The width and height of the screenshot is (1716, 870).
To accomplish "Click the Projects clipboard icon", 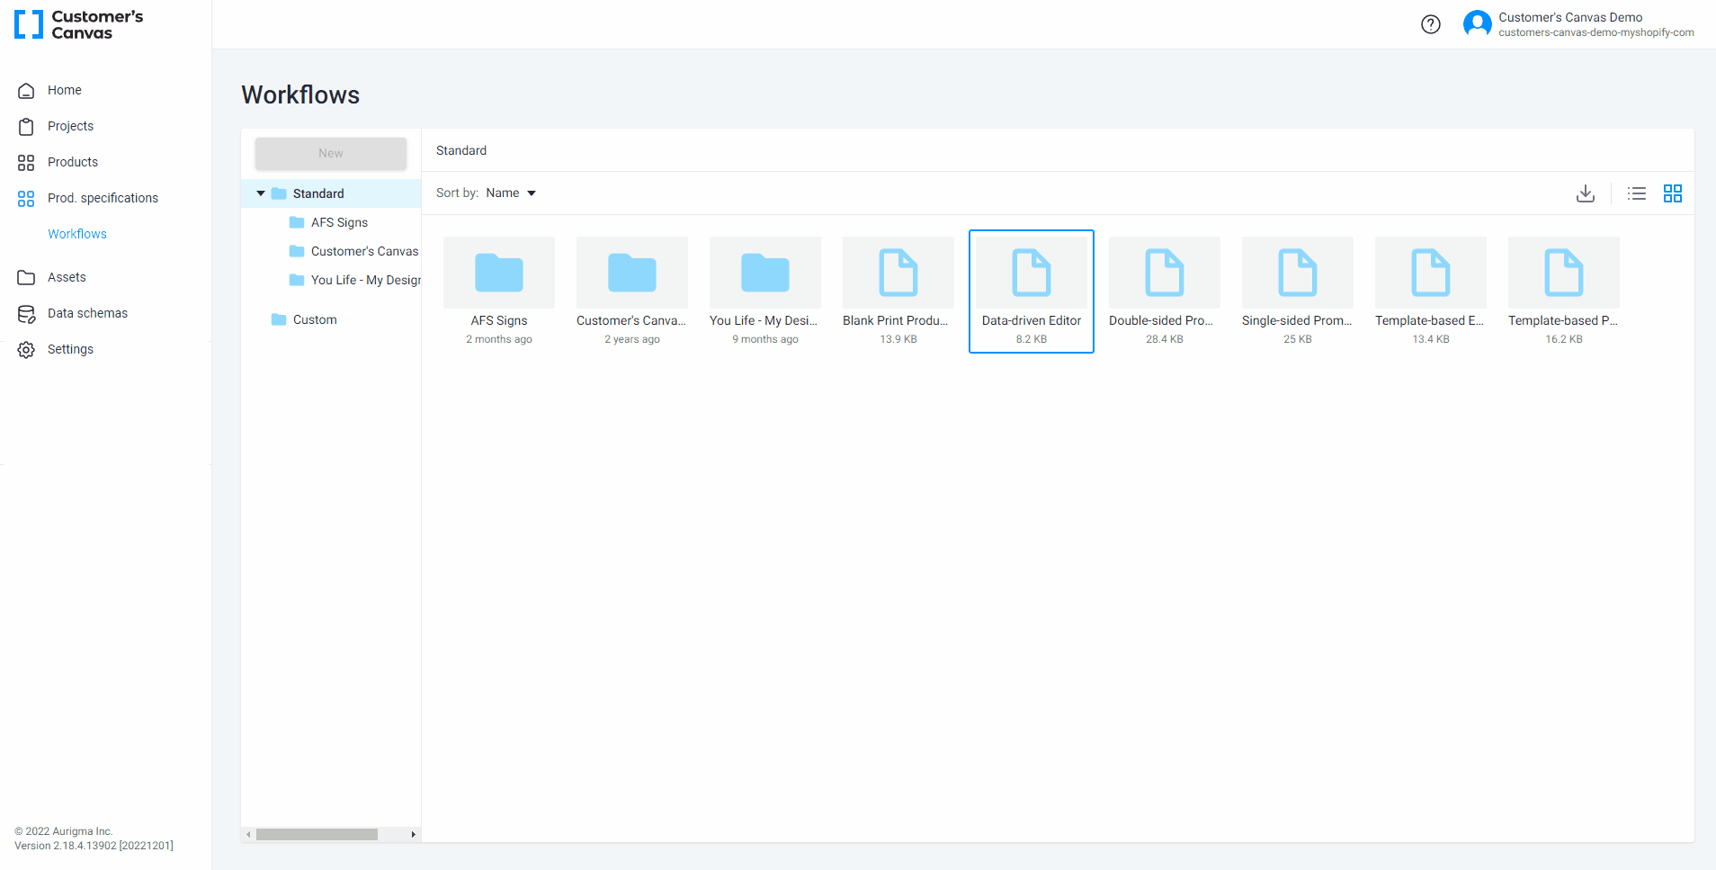I will (26, 126).
